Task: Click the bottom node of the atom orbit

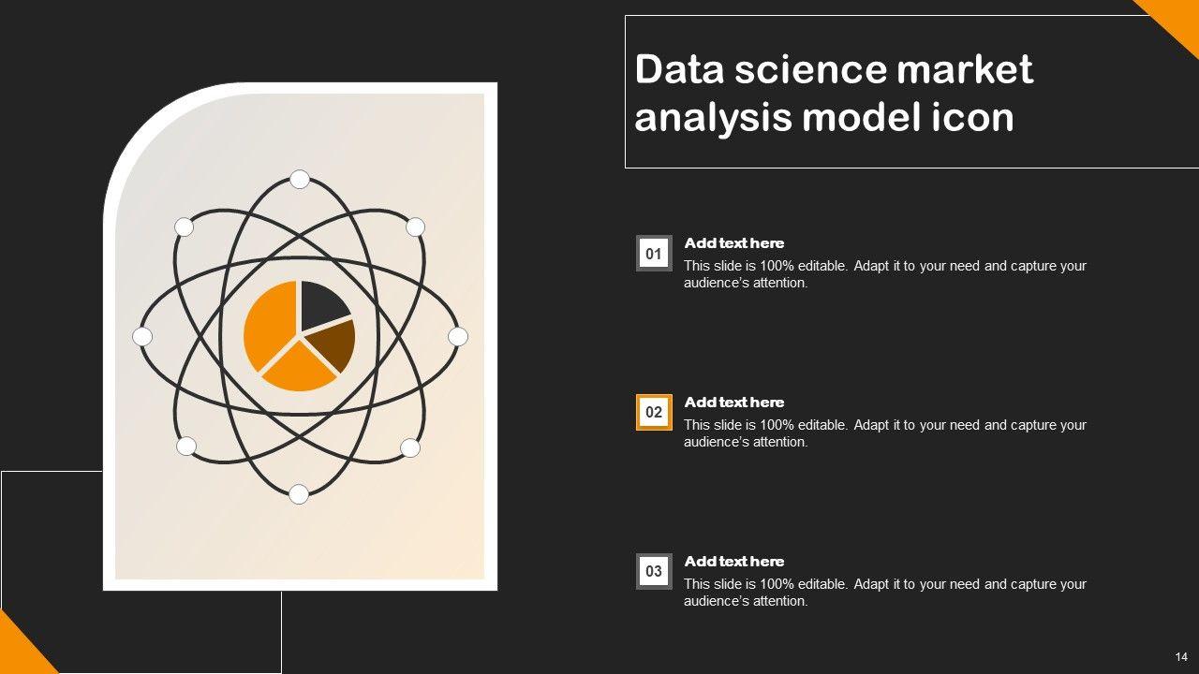Action: [x=299, y=494]
